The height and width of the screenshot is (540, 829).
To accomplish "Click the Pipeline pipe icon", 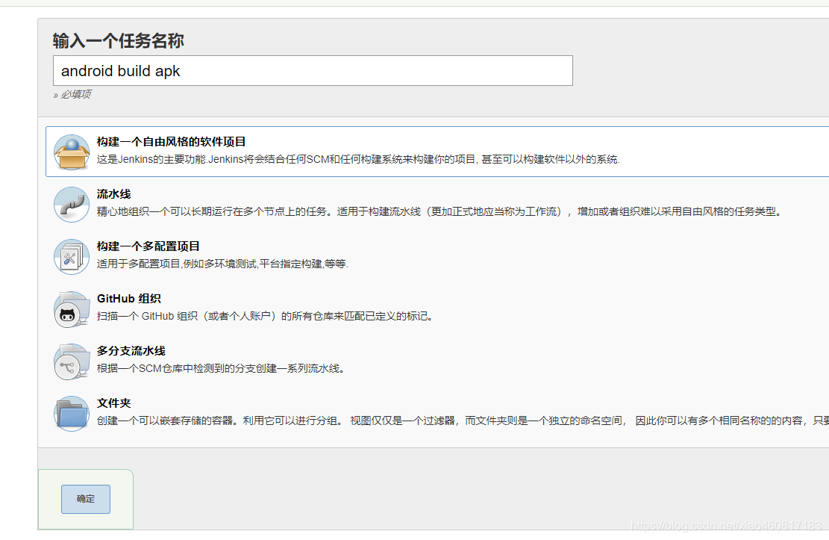I will [x=72, y=205].
